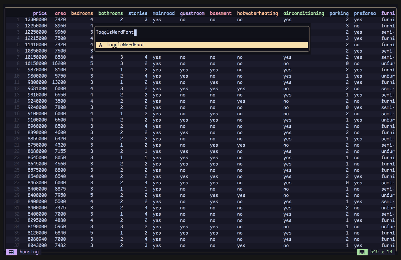
Task: Click the airconditioning column header
Action: [x=304, y=13]
